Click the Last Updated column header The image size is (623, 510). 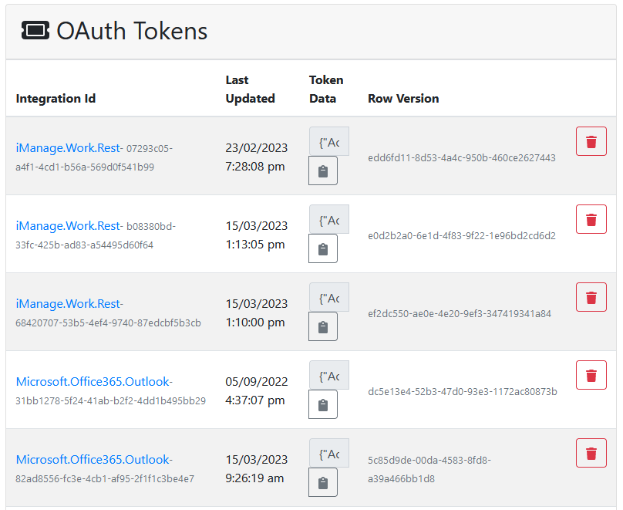(250, 90)
